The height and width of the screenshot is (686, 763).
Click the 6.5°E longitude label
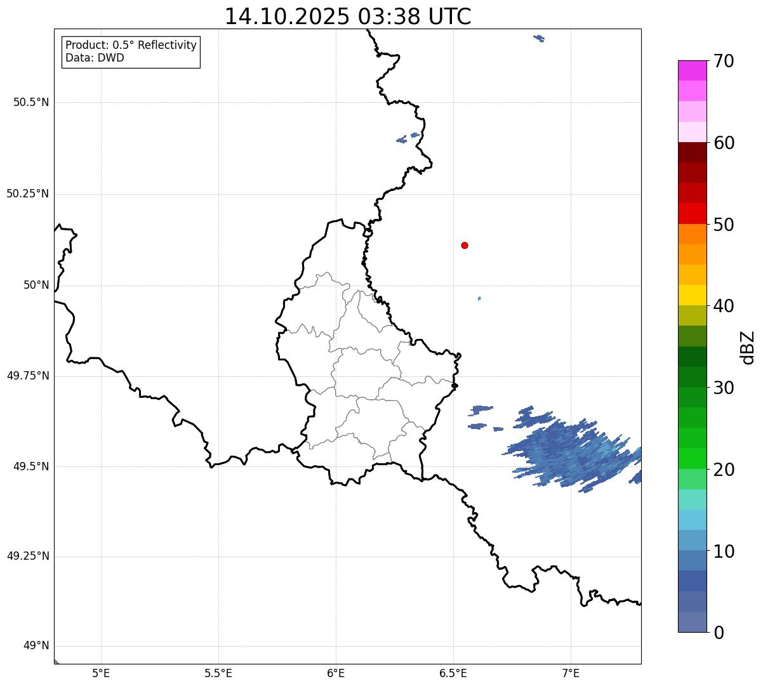tap(453, 673)
